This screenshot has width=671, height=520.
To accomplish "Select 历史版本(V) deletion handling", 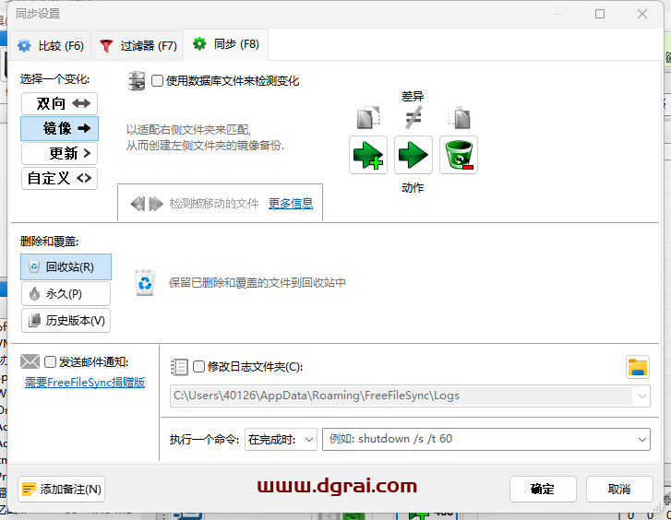I will [x=66, y=320].
